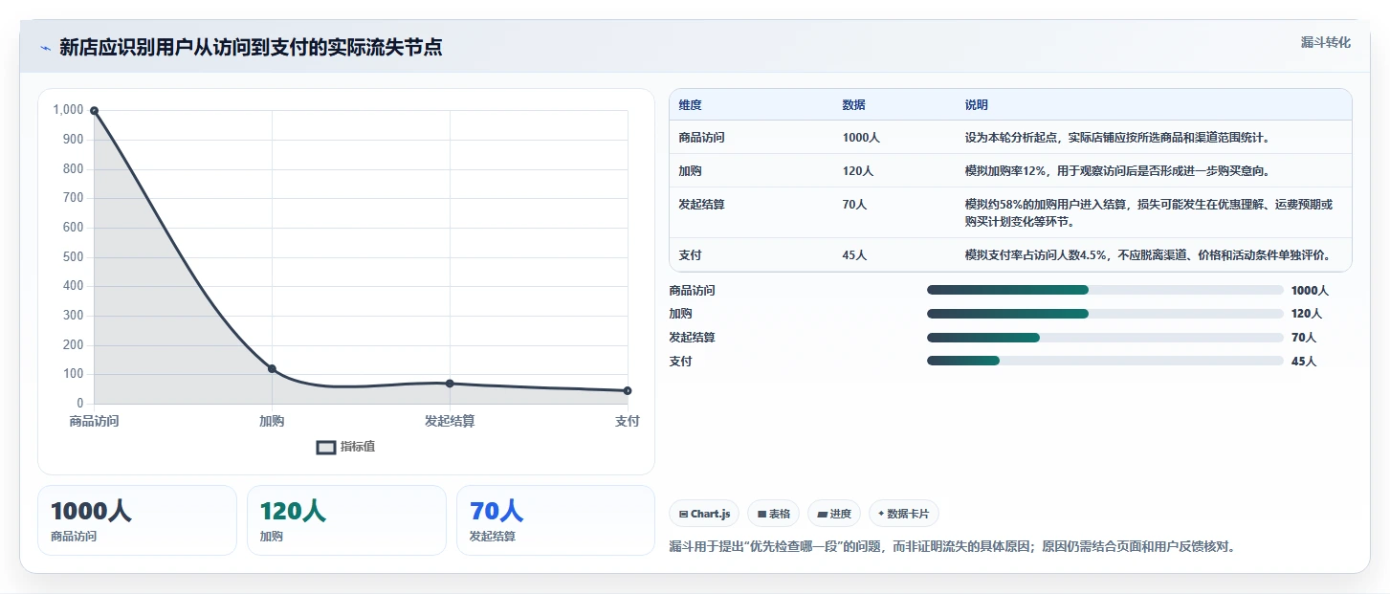Viewport: 1390px width, 594px height.
Task: Click the 1,000 y-axis label
Action: 68,110
